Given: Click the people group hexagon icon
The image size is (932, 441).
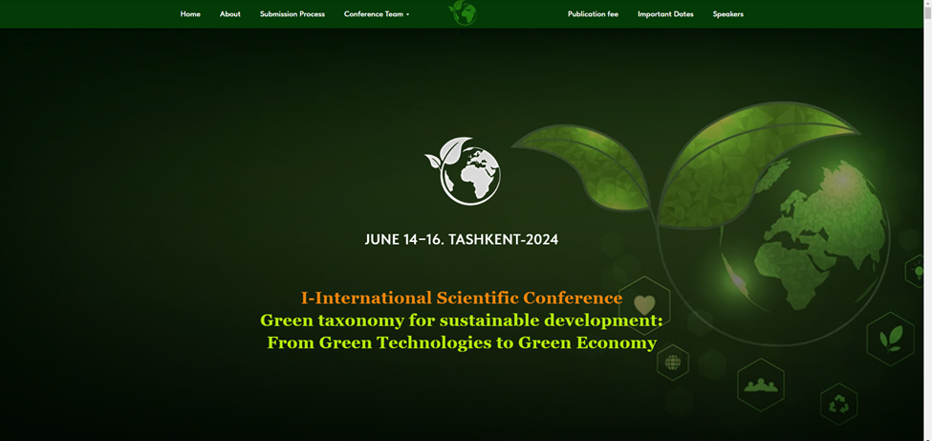Looking at the screenshot, I should click(761, 385).
